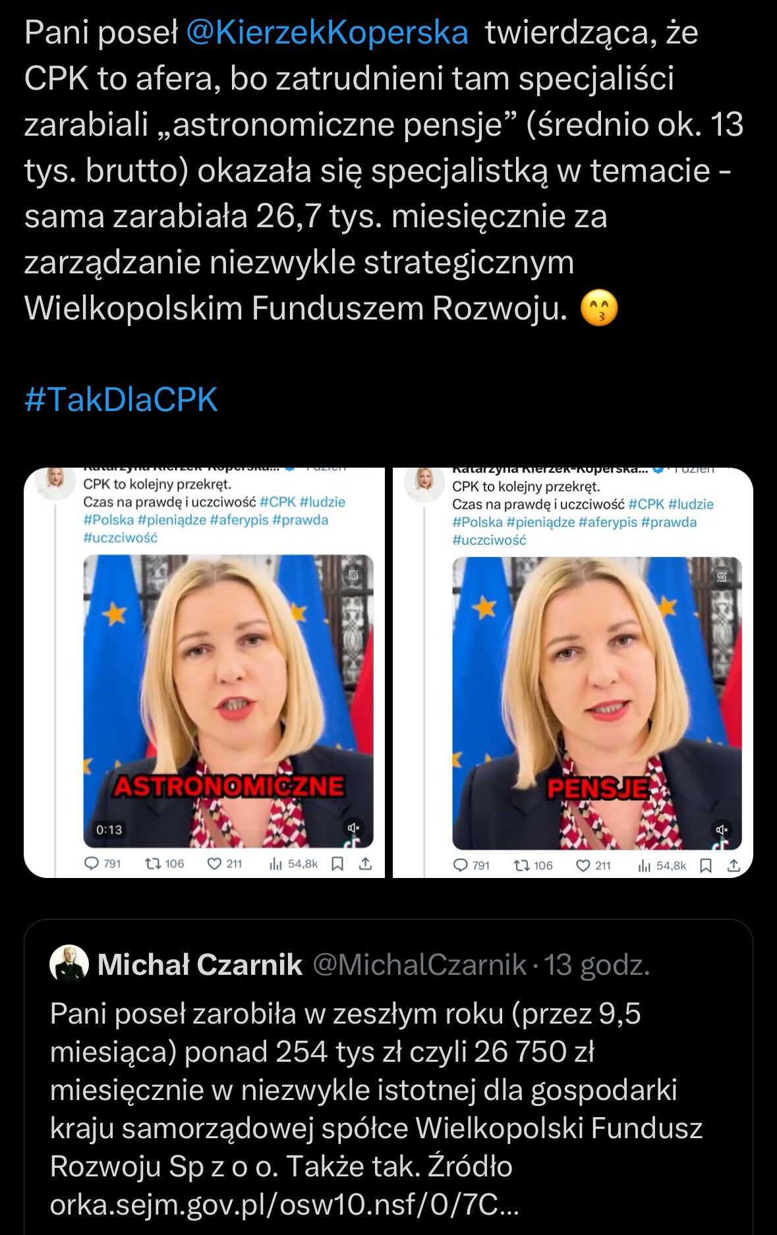Open Michał Czarnik profile avatar
777x1235 pixels.
69,964
